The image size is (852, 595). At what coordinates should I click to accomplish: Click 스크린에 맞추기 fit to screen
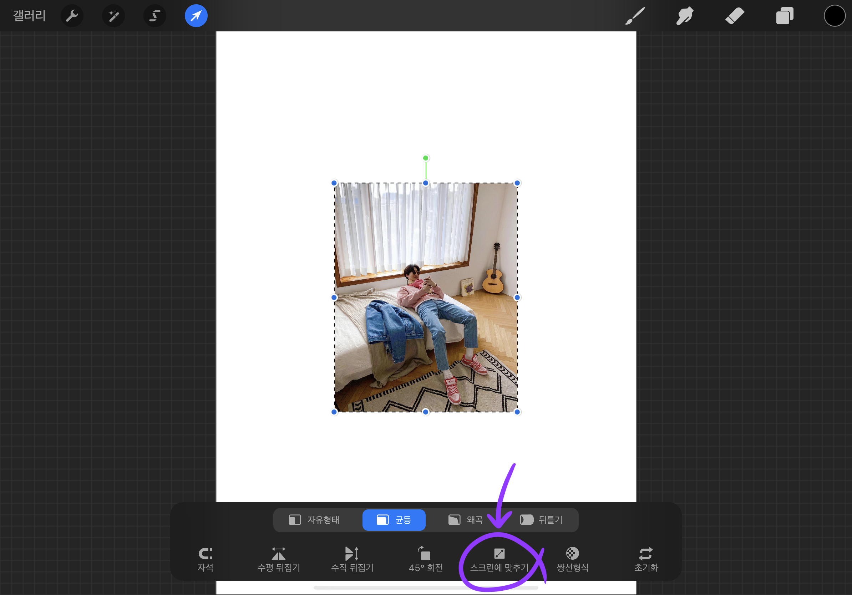coord(499,559)
